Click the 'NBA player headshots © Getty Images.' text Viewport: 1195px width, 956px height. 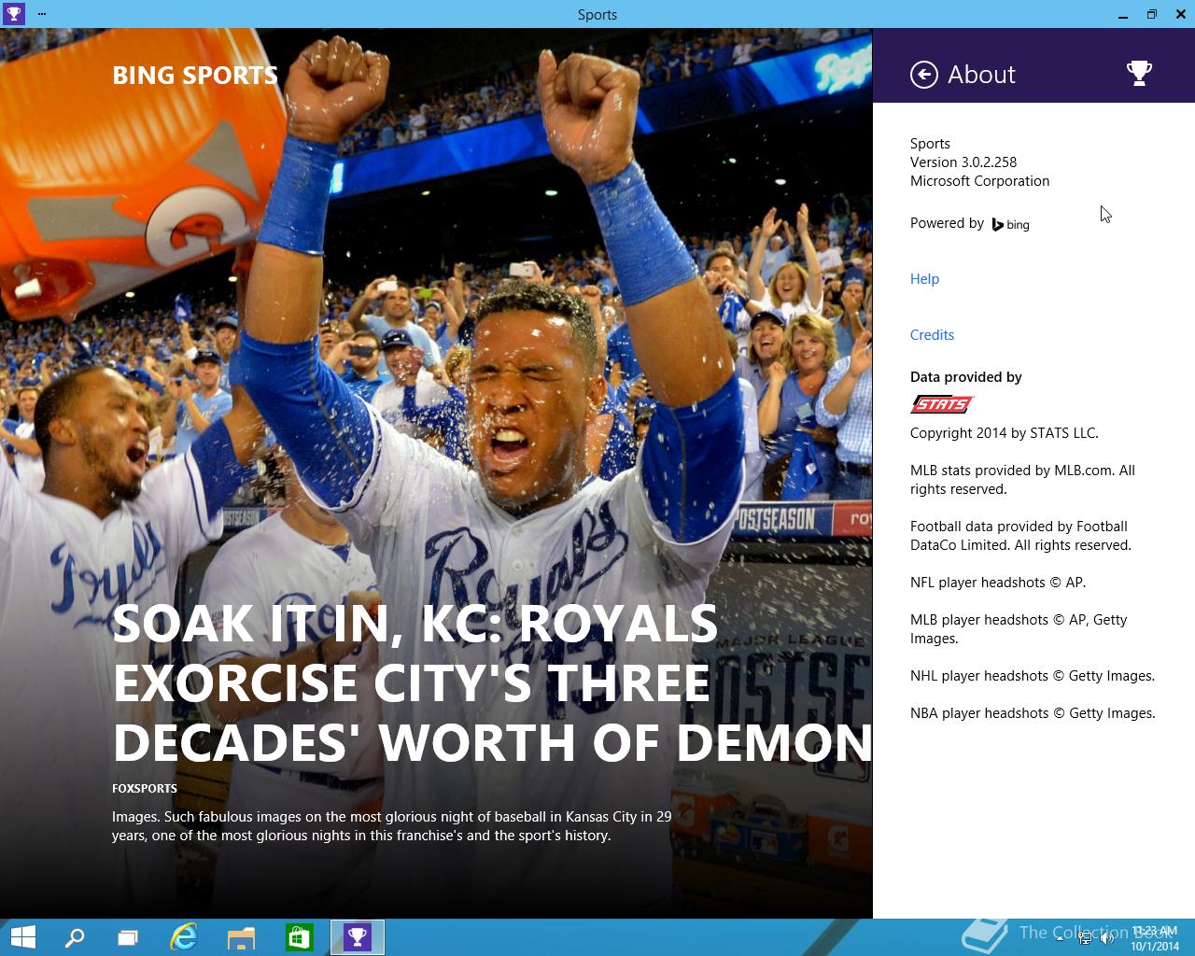coord(1033,713)
